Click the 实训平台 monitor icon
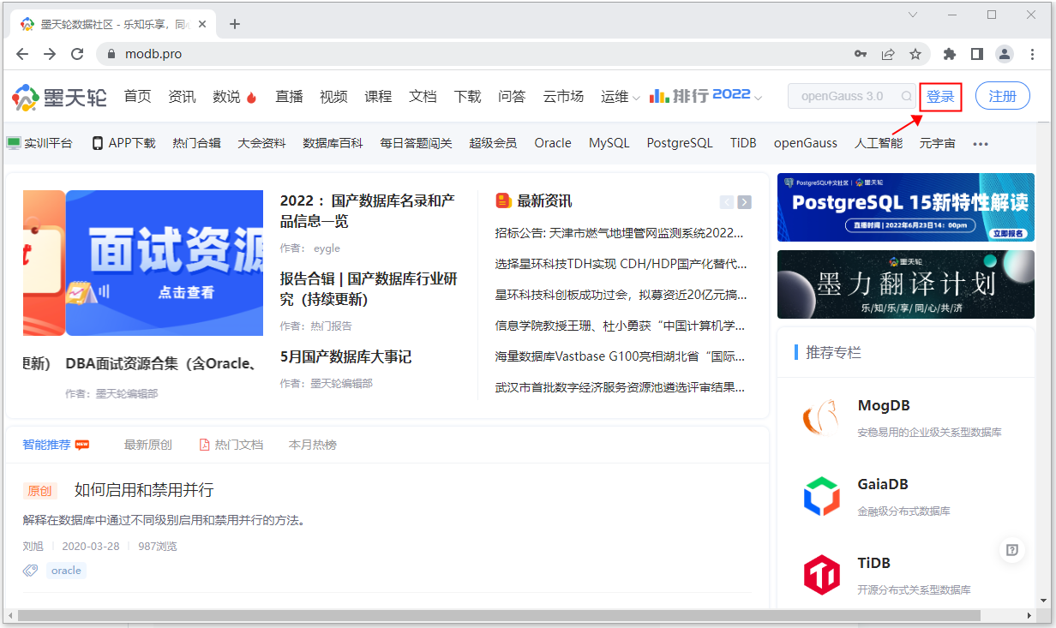1056x628 pixels. (x=14, y=143)
